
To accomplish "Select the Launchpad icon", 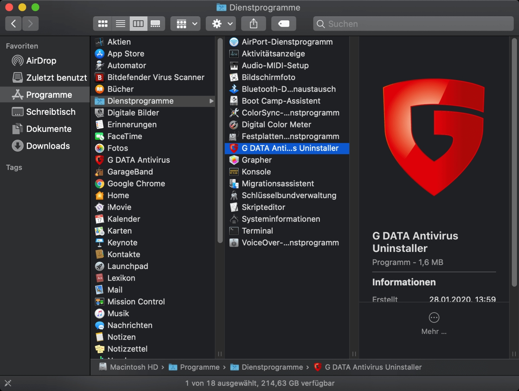I will pos(99,266).
